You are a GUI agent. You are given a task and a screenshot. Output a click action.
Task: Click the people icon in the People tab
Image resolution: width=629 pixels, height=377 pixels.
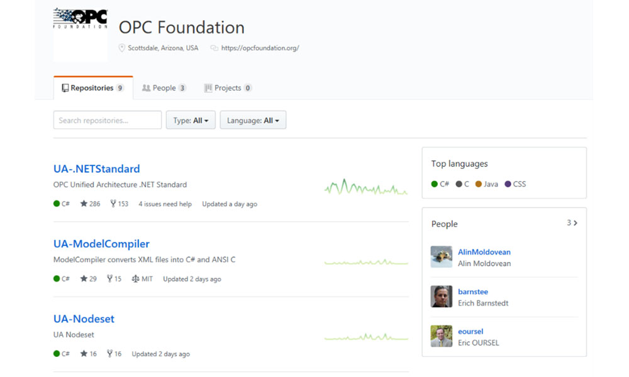(x=146, y=88)
